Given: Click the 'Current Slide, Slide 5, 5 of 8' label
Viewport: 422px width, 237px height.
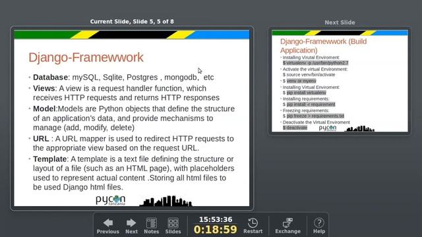Looking at the screenshot, I should coord(132,22).
